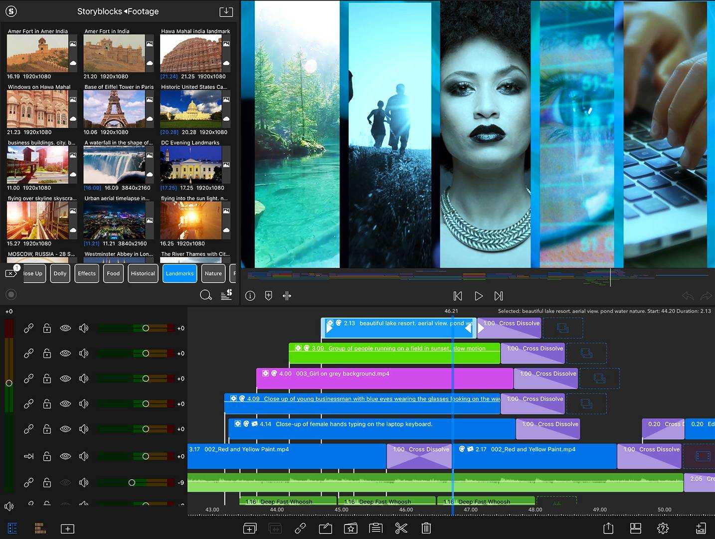The height and width of the screenshot is (539, 715).
Task: Hide the beautiful lake resort track
Action: pyautogui.click(x=65, y=328)
